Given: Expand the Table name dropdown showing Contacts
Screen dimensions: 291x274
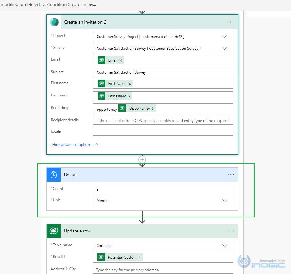Looking at the screenshot, I should click(x=224, y=246).
